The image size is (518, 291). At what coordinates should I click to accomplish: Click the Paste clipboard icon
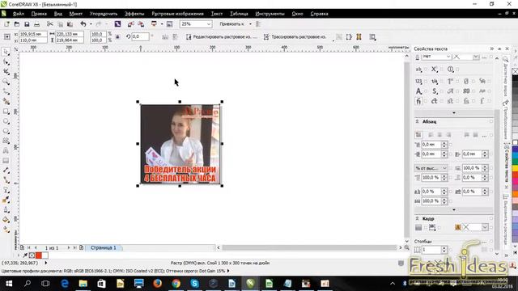point(70,24)
